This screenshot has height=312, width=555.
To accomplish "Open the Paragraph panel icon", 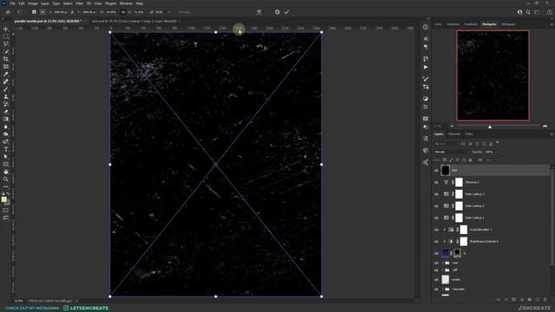I will [426, 47].
